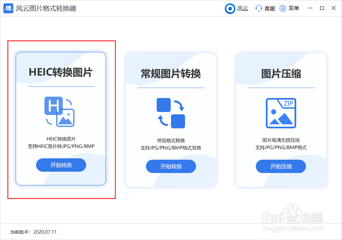Click the 风云图片格式转换器 title text
342x240 pixels.
(x=44, y=8)
